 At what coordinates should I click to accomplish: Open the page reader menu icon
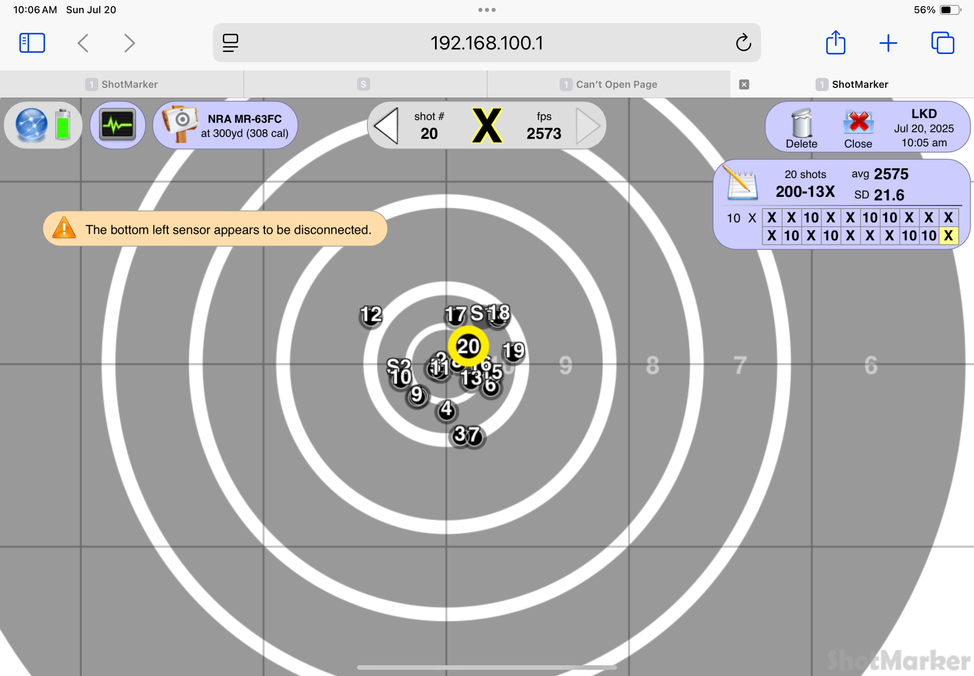[230, 43]
